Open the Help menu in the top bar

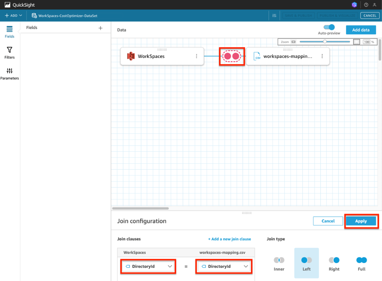(366, 5)
